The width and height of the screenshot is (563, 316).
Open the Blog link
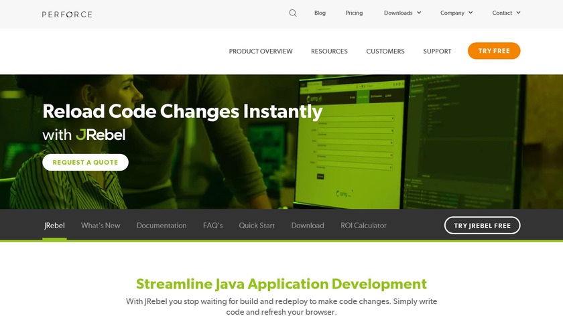[320, 13]
